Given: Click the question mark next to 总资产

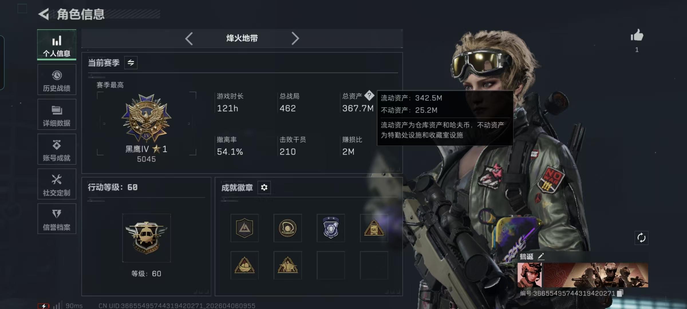Looking at the screenshot, I should (x=369, y=96).
